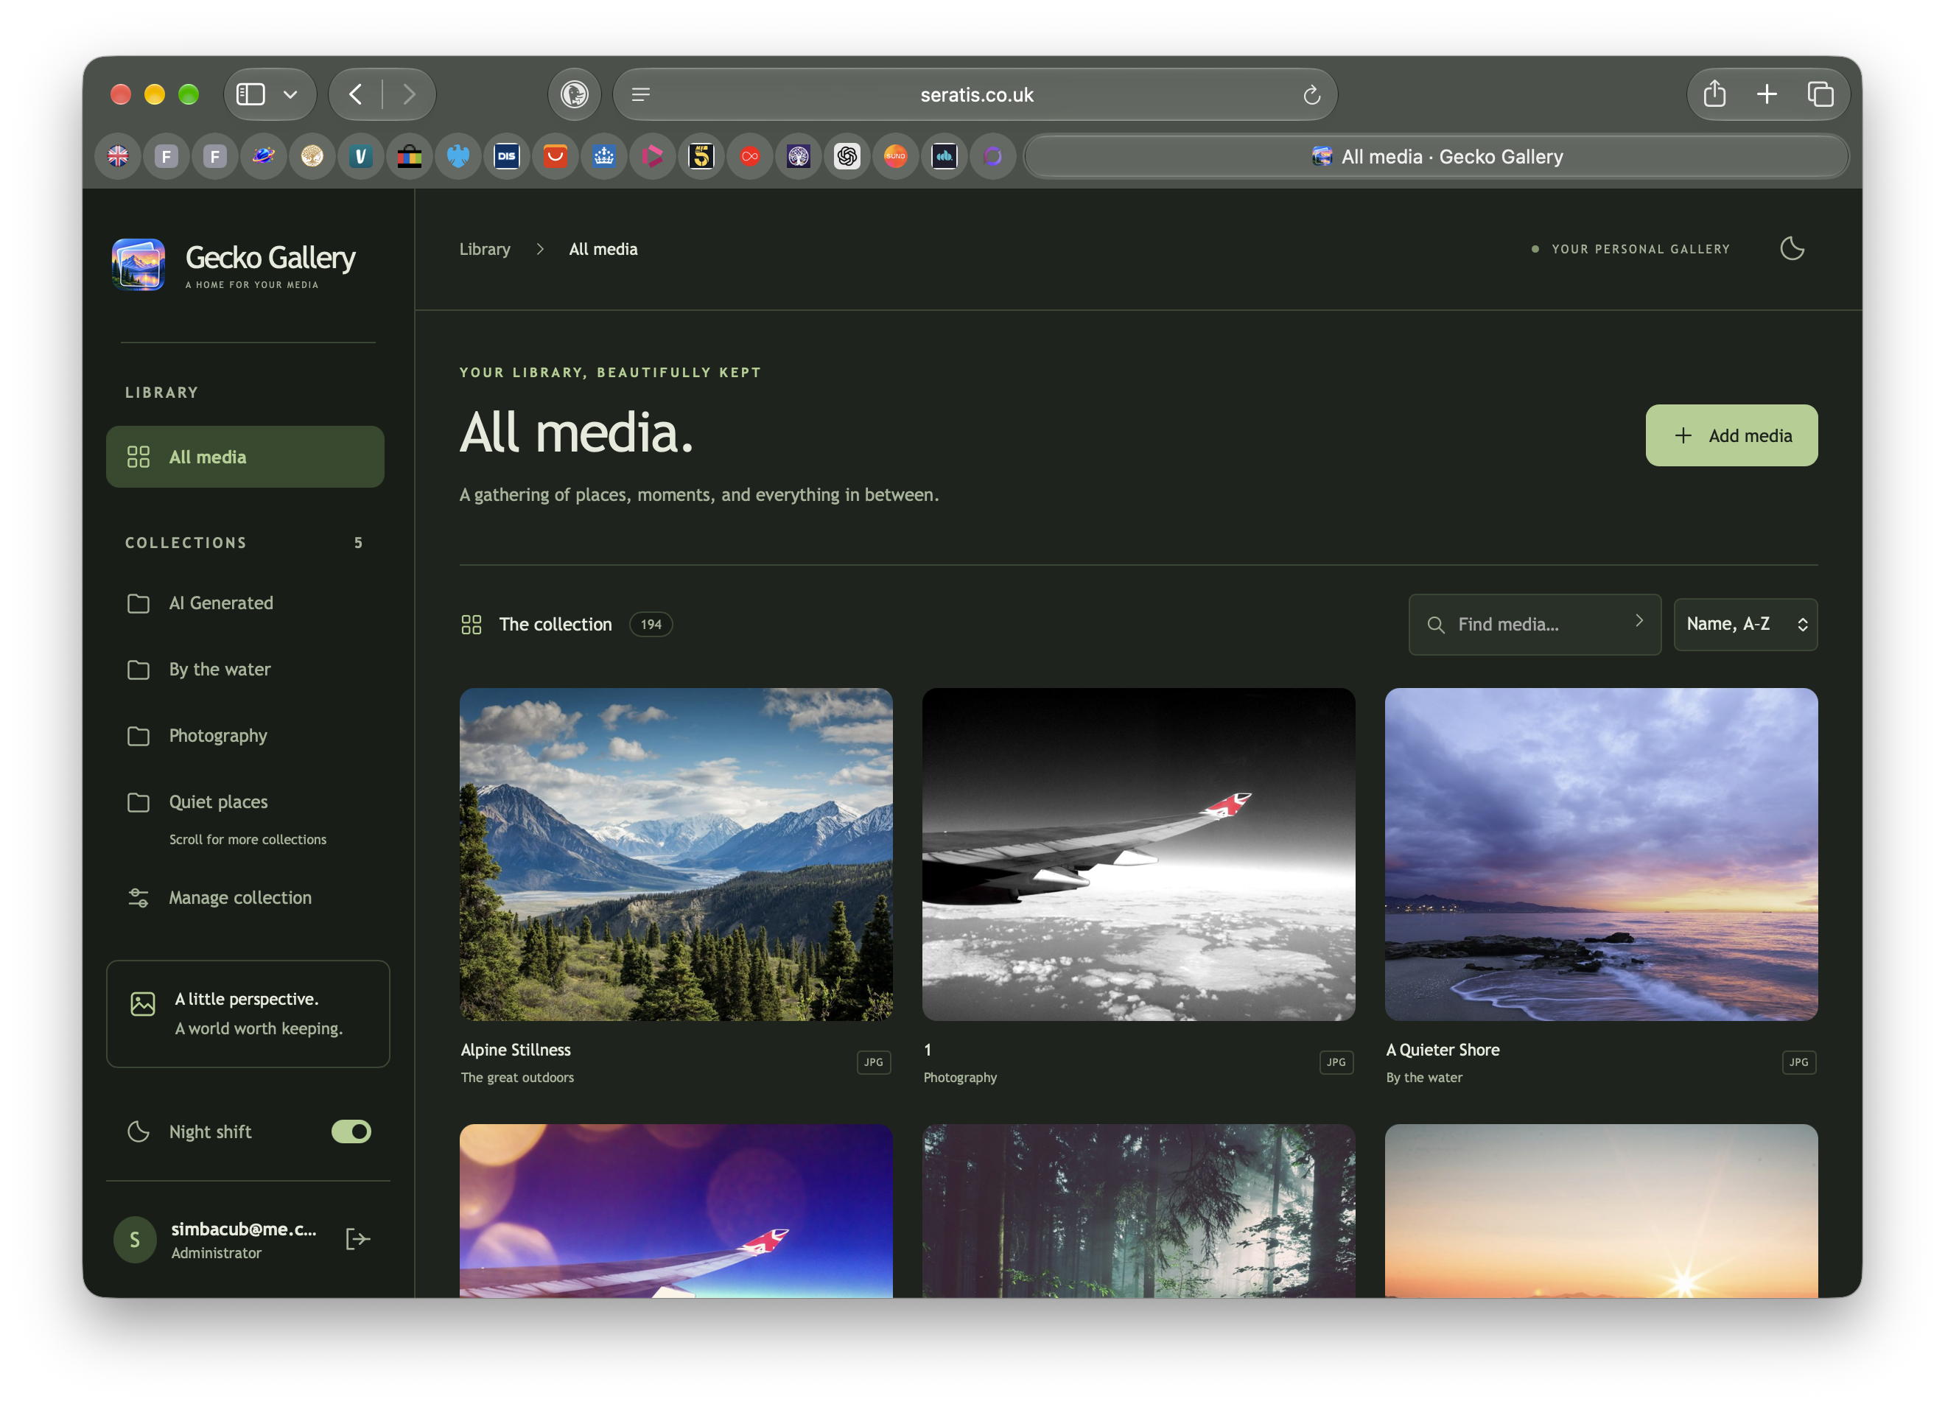Click the seratis.co.uk address bar

[x=975, y=94]
